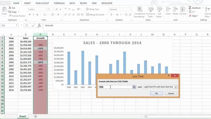Click the Insert Function fx icon
This screenshot has width=211, height=119.
(x=39, y=25)
